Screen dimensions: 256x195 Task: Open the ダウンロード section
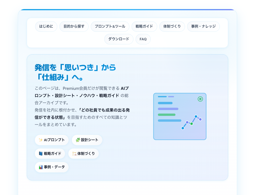click(x=119, y=39)
